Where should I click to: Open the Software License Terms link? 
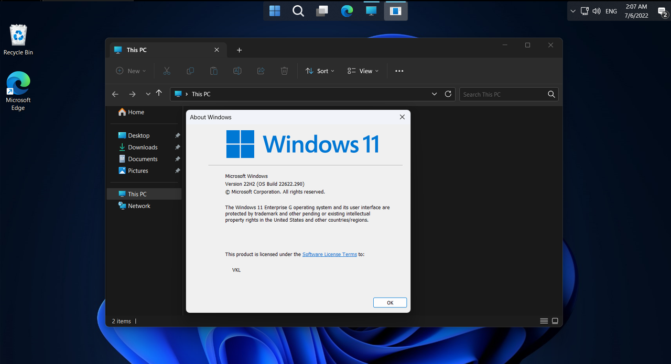(330, 254)
